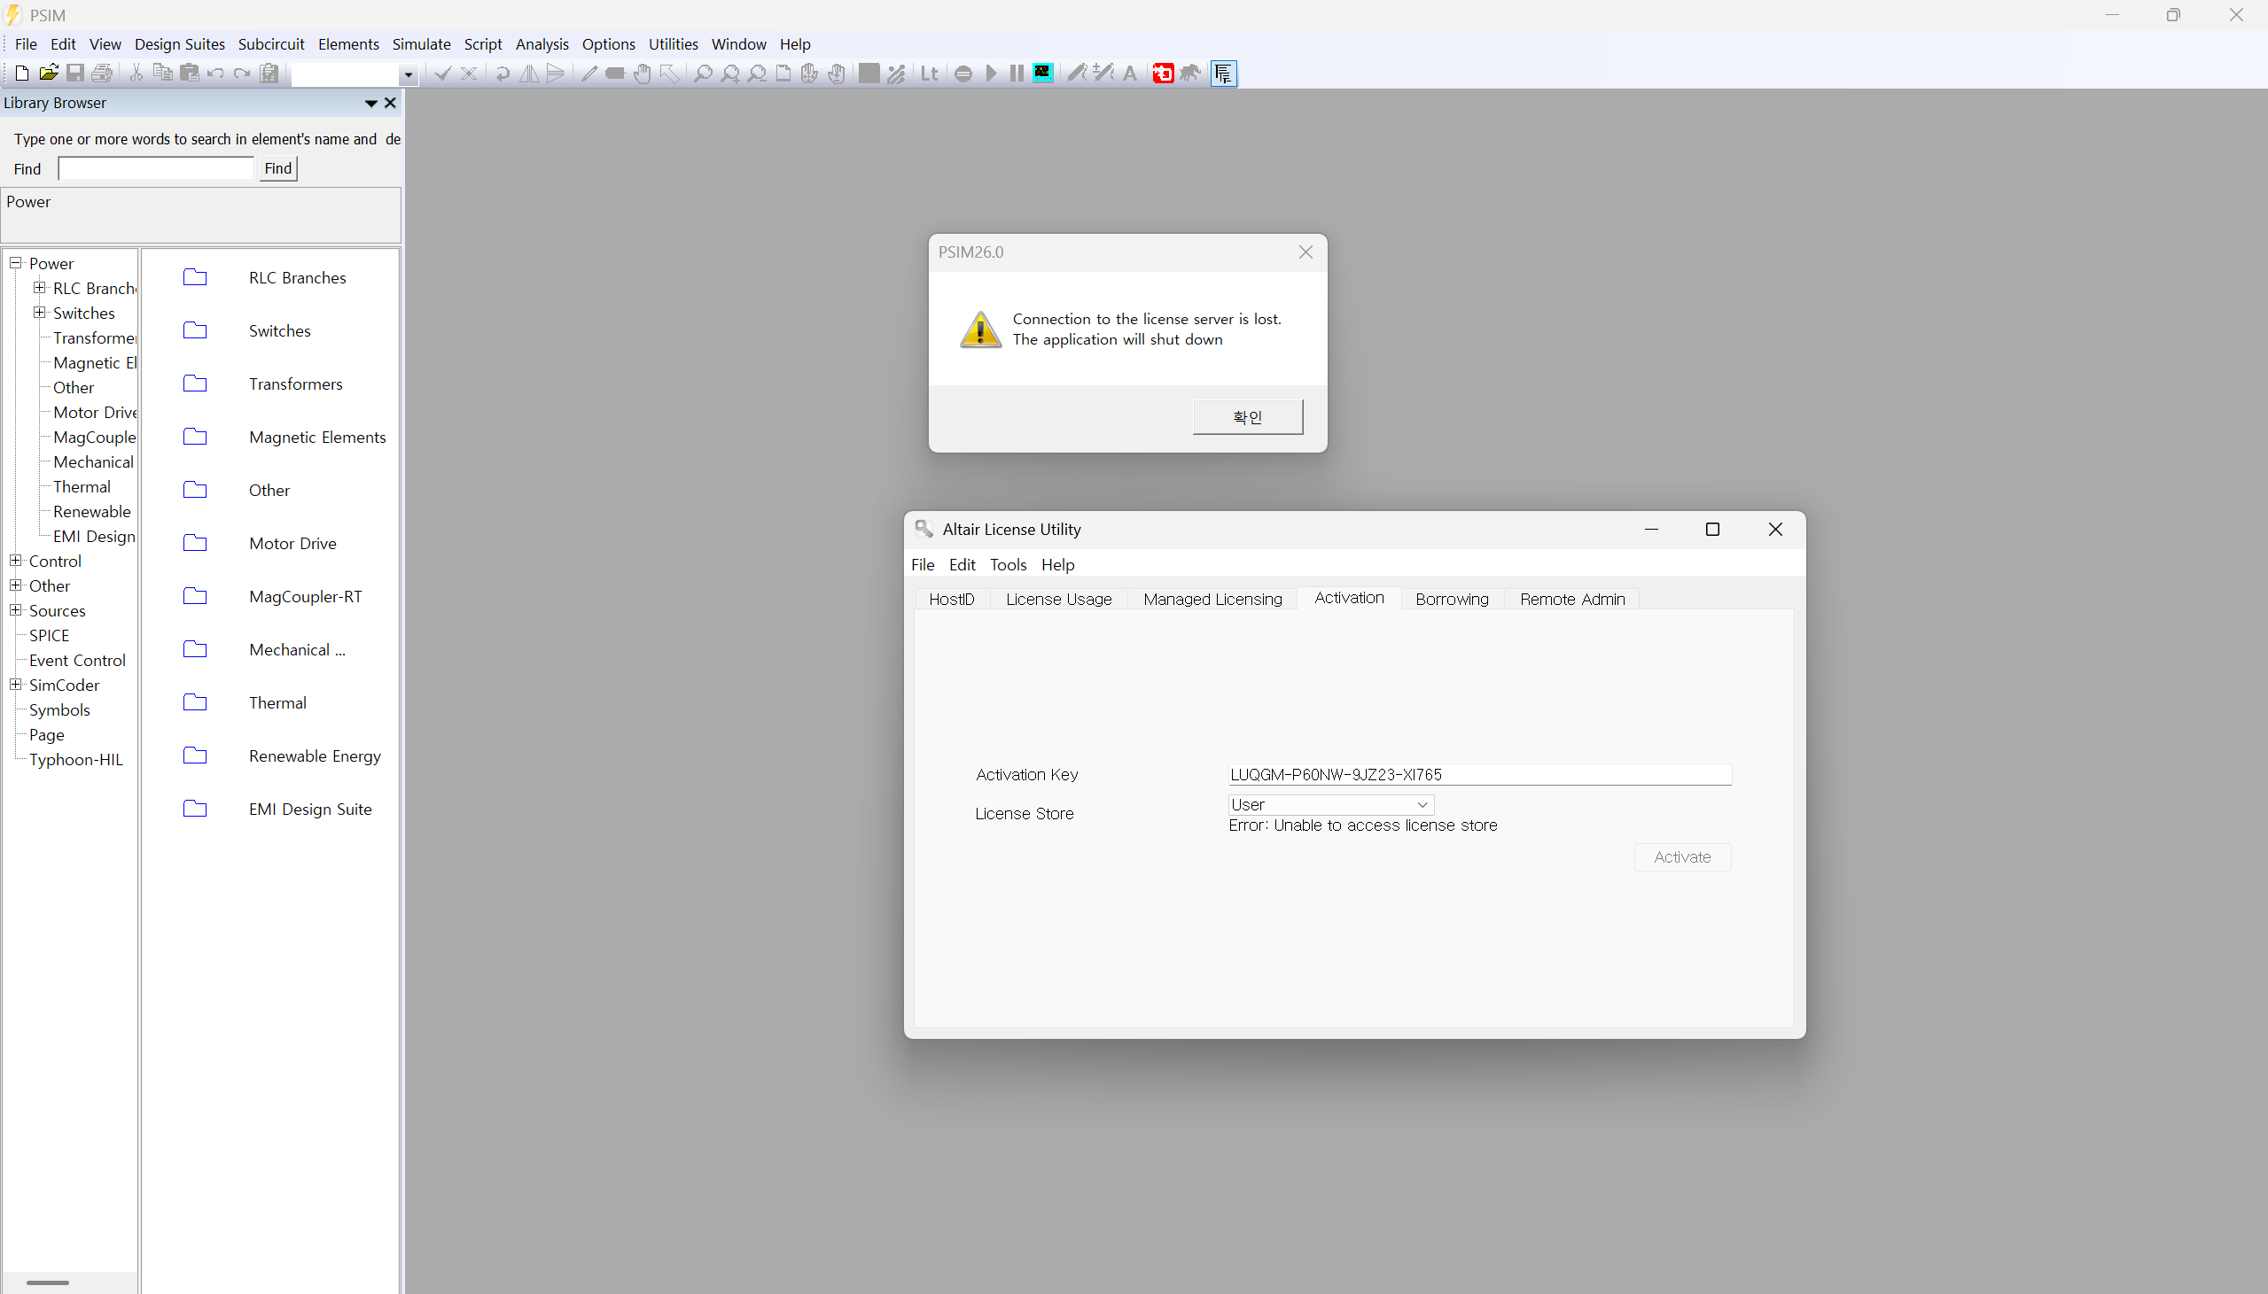The image size is (2268, 1294).
Task: Click the Pause Simulation icon
Action: tap(1017, 73)
